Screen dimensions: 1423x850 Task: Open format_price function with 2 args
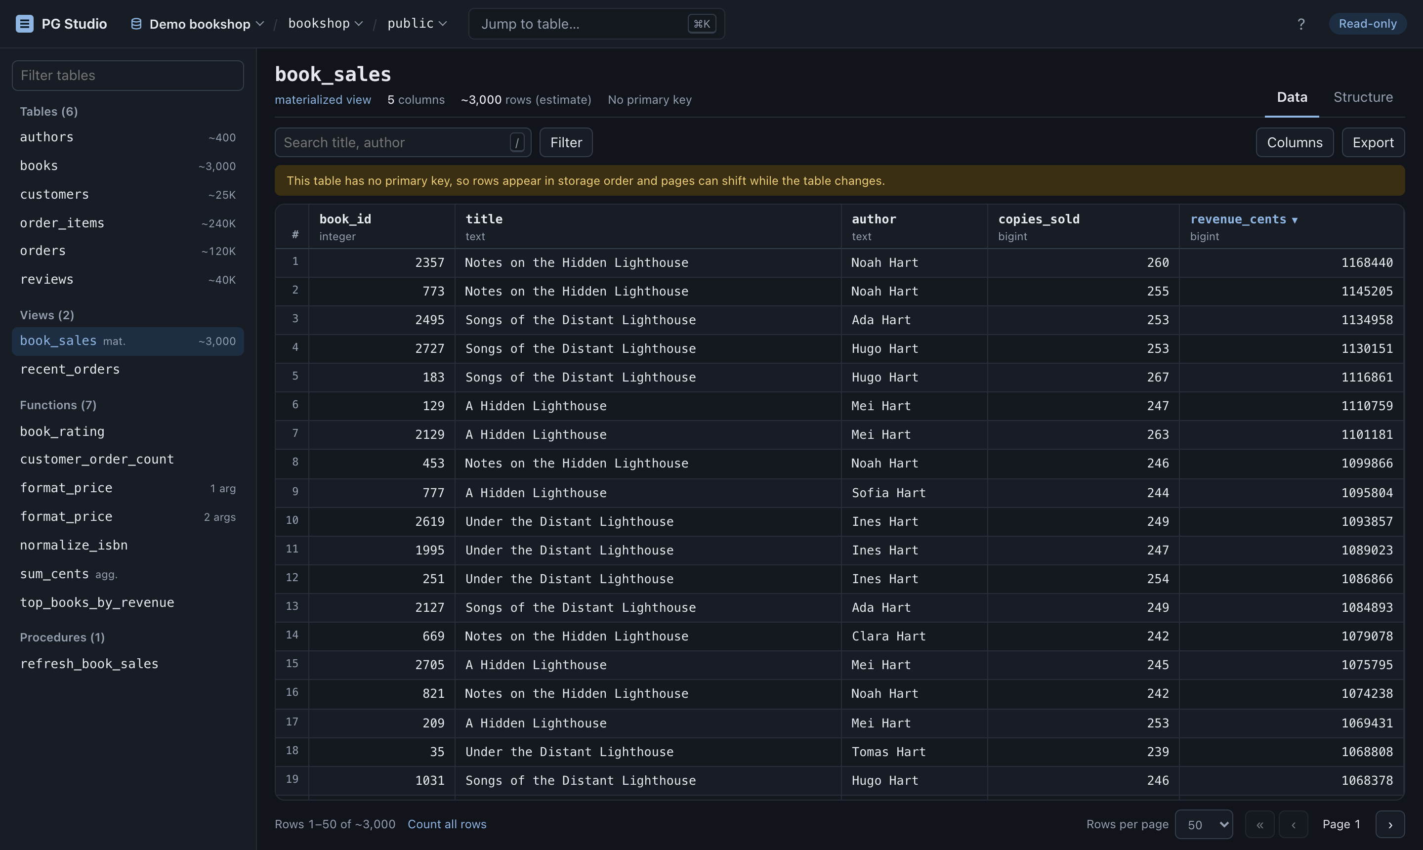point(127,516)
